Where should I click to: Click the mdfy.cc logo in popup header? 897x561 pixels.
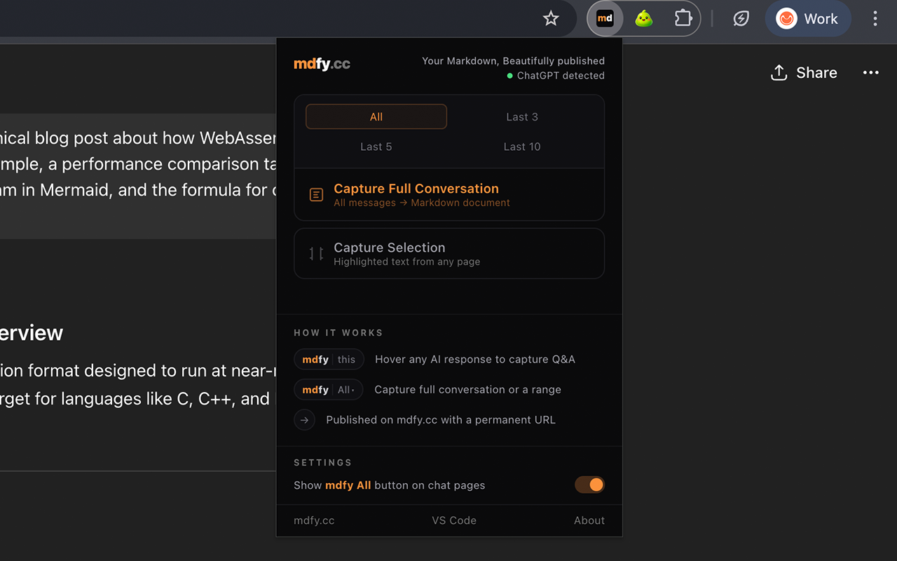pos(322,64)
